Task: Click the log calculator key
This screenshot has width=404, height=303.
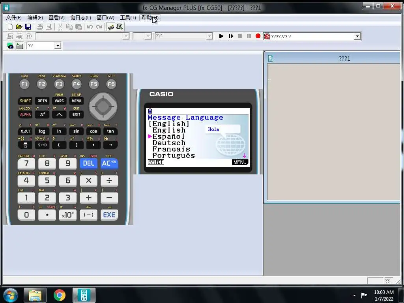Action: [x=42, y=131]
